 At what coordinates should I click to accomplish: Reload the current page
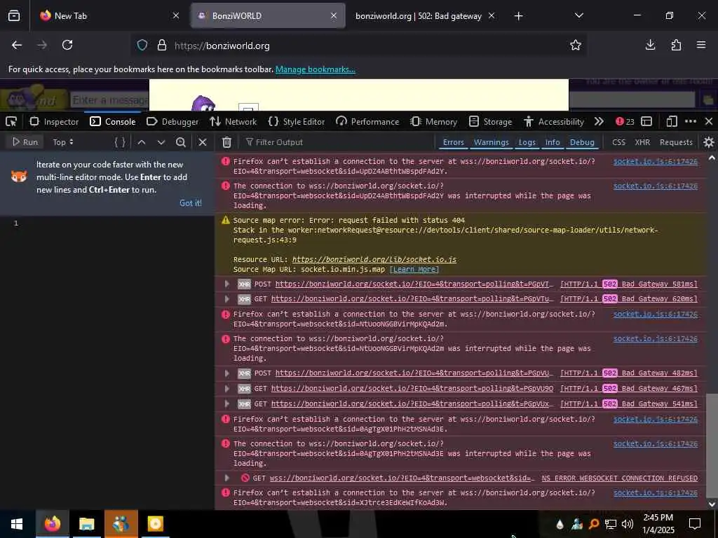click(x=67, y=45)
